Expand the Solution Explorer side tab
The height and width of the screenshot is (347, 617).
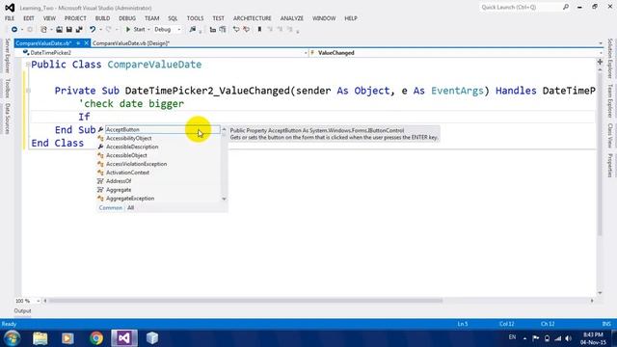(610, 59)
